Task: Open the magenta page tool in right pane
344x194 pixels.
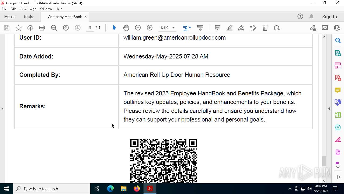Action: pyautogui.click(x=338, y=153)
